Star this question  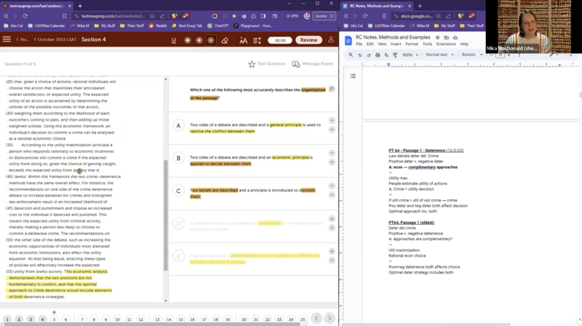[x=267, y=64]
